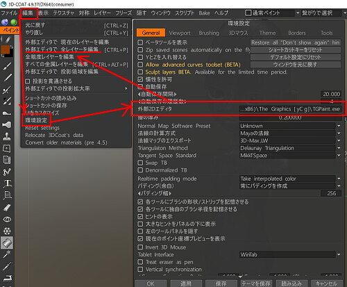Select the Pencil line tool
Image resolution: width=347 pixels, height=287 pixels.
pyautogui.click(x=7, y=78)
